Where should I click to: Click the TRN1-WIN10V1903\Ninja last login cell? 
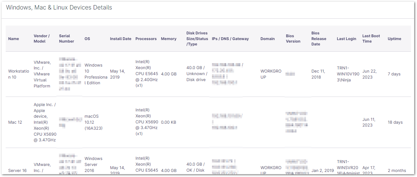[x=348, y=74]
